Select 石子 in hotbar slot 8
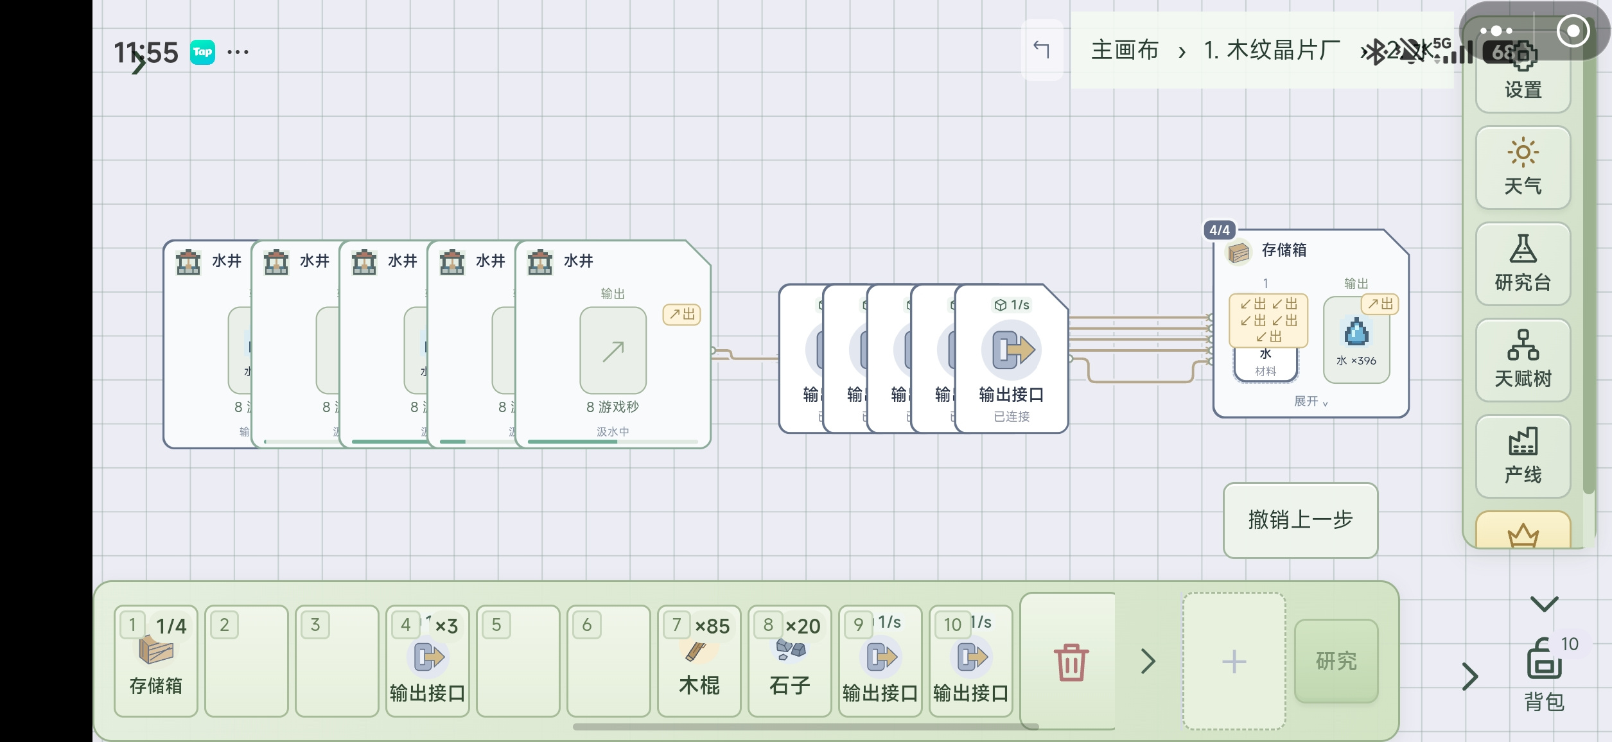The width and height of the screenshot is (1612, 742). [x=789, y=661]
